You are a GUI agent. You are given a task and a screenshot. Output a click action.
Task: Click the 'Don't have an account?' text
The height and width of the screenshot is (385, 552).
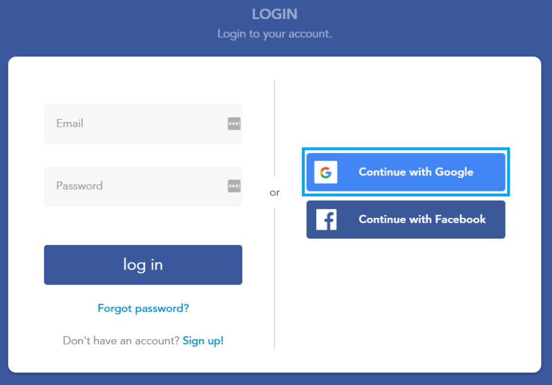[x=121, y=340]
